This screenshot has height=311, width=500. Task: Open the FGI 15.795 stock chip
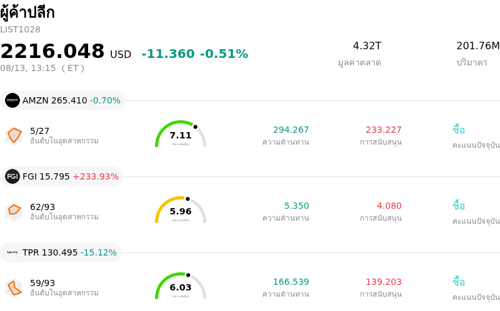point(62,176)
